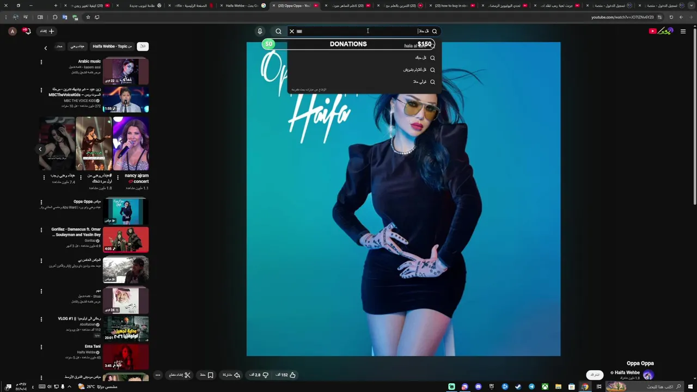Create a clip using the scissors button

(x=179, y=375)
